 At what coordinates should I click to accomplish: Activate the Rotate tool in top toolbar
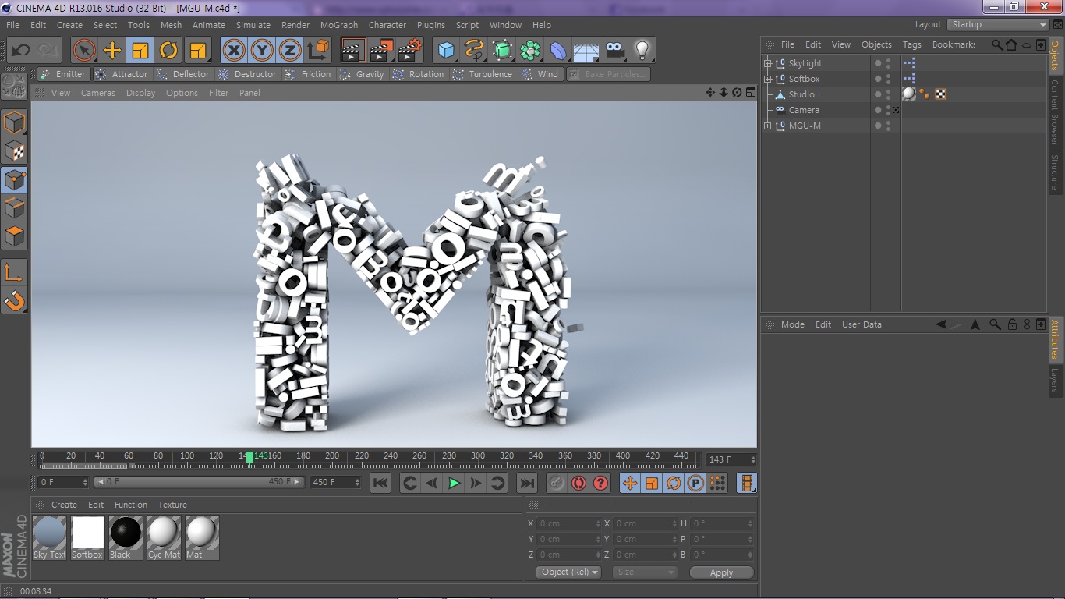[168, 51]
